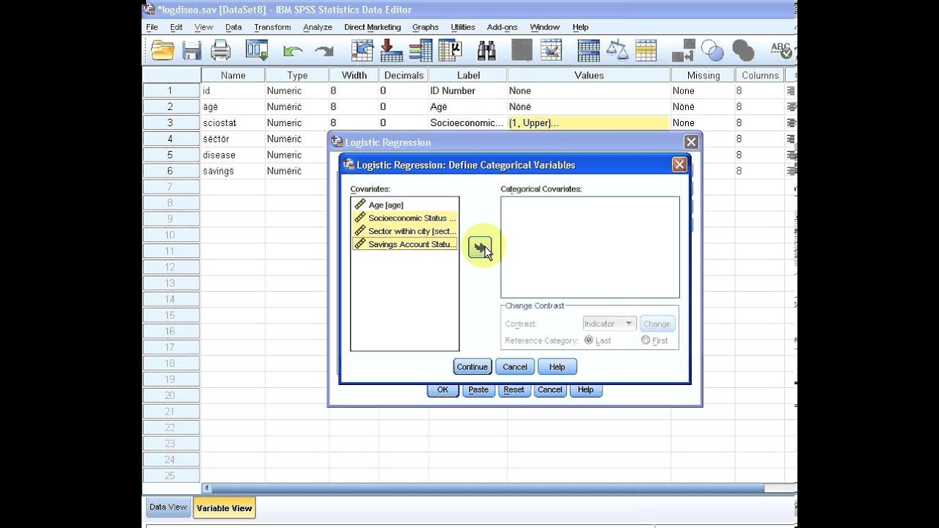Select row number 3 header

click(x=170, y=122)
